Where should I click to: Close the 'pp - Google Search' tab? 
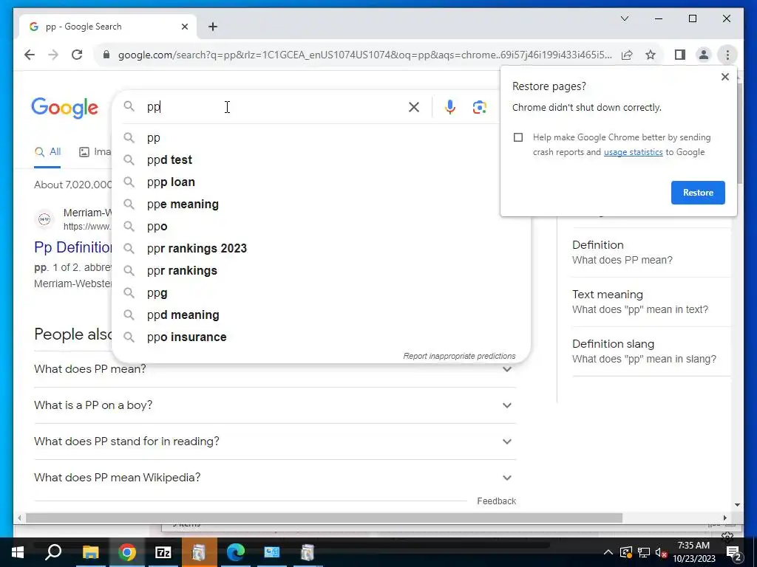[184, 27]
